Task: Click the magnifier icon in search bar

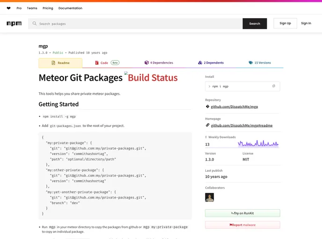Action: pyautogui.click(x=34, y=24)
